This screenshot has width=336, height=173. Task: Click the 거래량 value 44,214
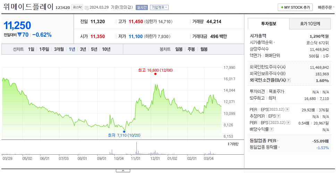pos(214,21)
